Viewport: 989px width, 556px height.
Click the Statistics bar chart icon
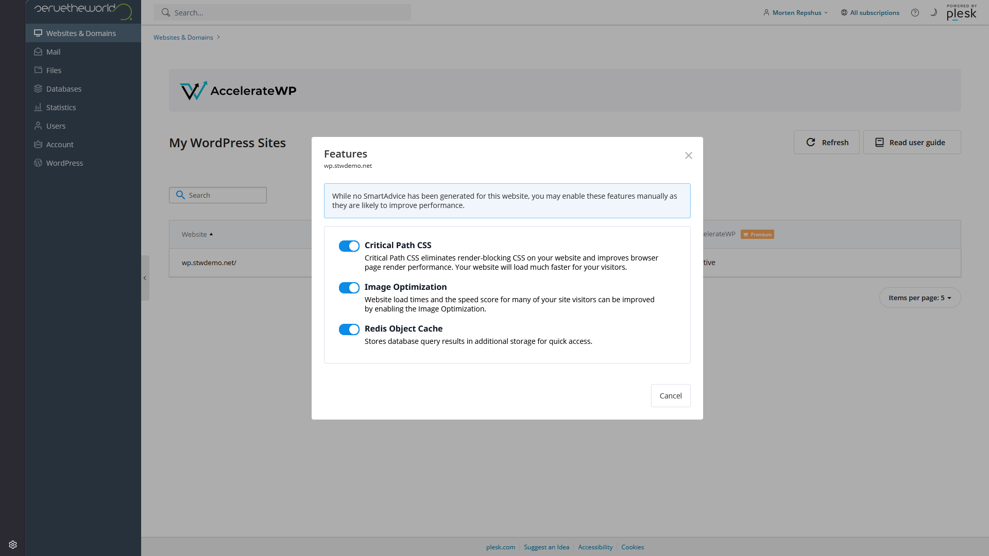[38, 107]
